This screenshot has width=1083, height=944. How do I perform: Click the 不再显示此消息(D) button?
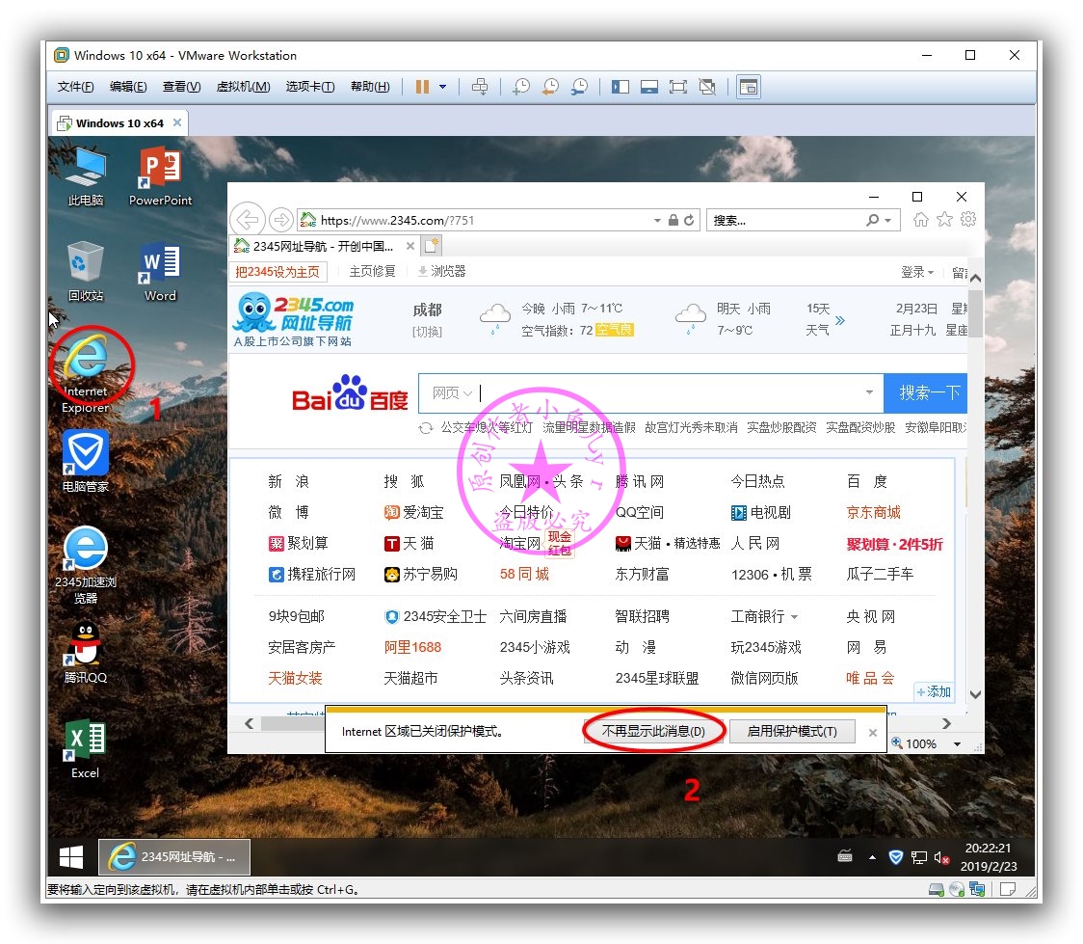click(x=653, y=731)
